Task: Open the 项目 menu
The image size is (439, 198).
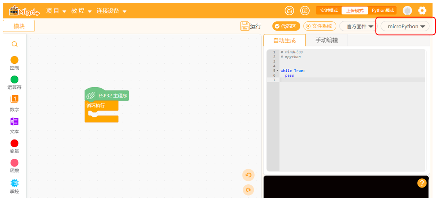Action: tap(56, 11)
